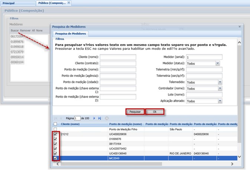This screenshot has width=250, height=170.
Task: Uncheck the checkbox for row 21212
Action: pos(56,134)
